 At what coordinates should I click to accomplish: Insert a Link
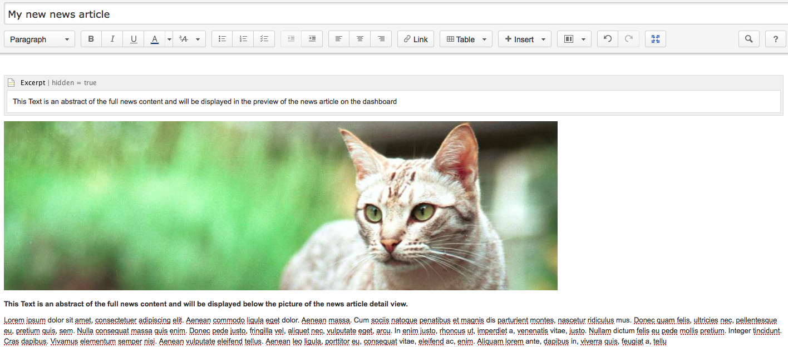pyautogui.click(x=415, y=39)
